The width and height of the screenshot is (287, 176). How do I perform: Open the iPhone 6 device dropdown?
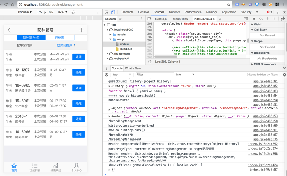[24, 12]
